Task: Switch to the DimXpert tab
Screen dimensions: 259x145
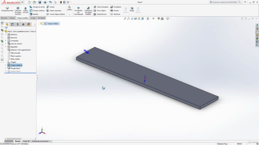Action: coord(41,18)
